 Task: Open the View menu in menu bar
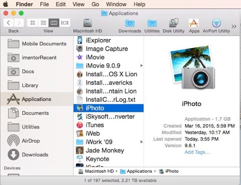(78, 4)
